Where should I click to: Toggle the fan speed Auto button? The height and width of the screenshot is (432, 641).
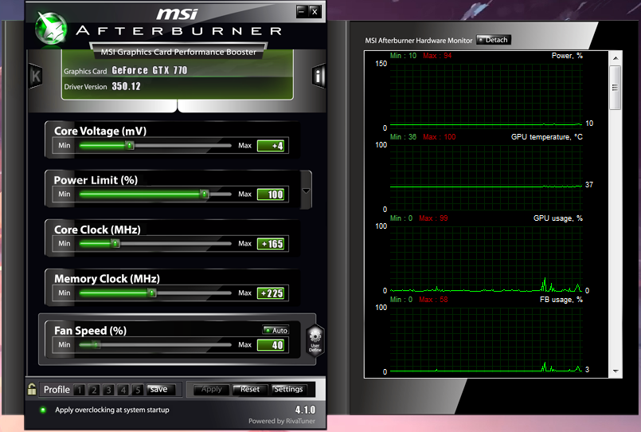(x=276, y=330)
